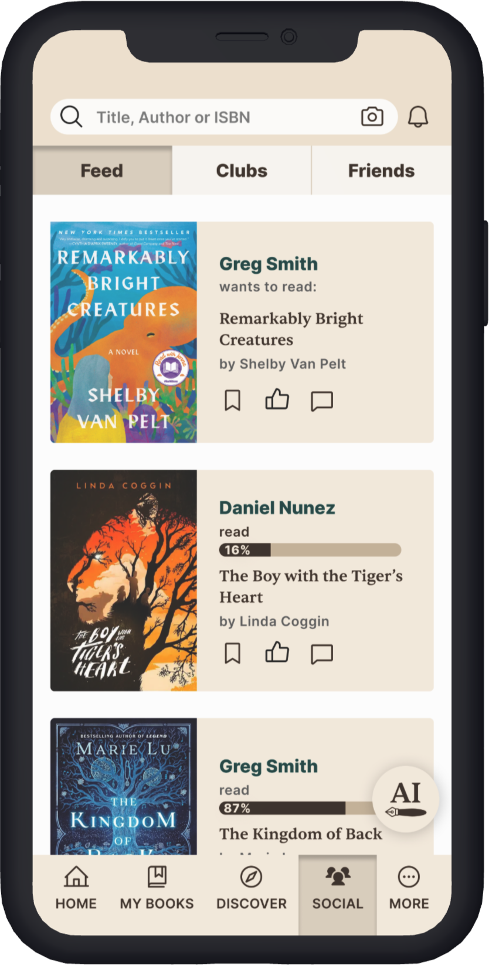
Task: Open the AI pen assistant button
Action: click(x=406, y=799)
